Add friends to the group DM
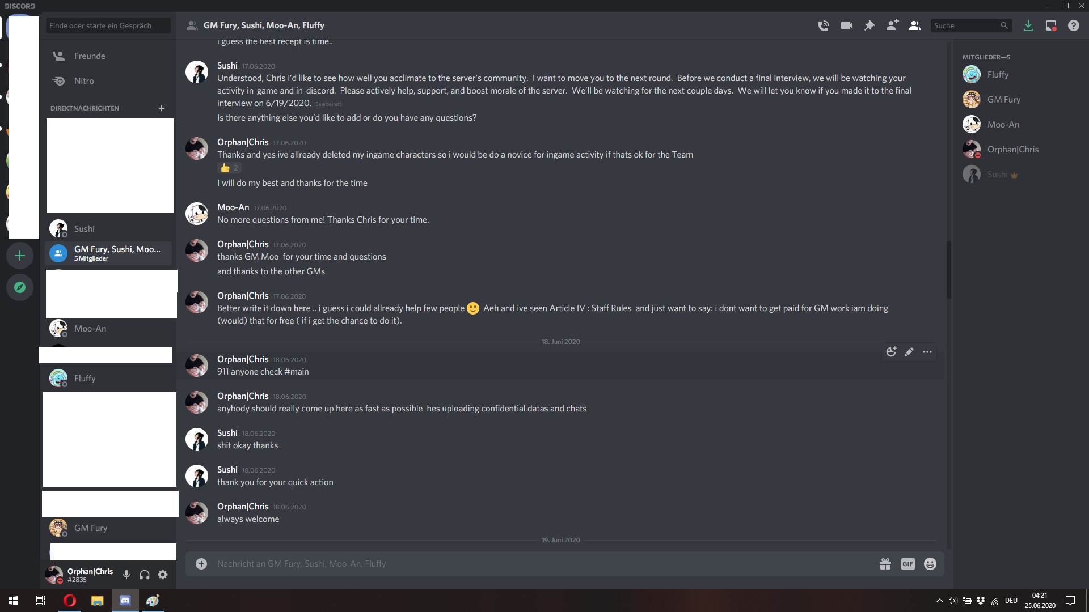The width and height of the screenshot is (1089, 612). [892, 25]
